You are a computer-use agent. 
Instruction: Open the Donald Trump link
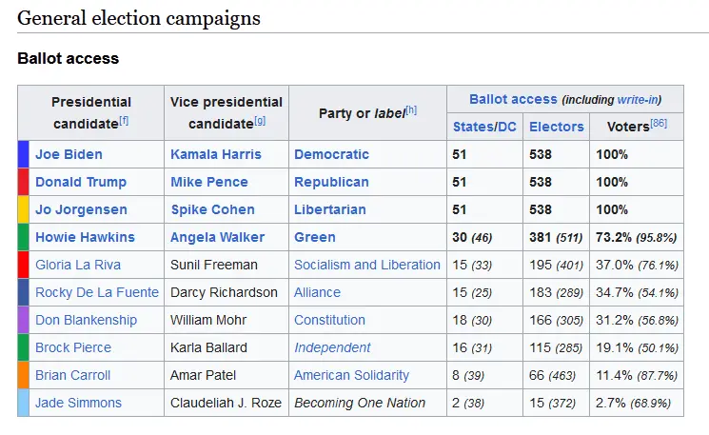pos(81,182)
